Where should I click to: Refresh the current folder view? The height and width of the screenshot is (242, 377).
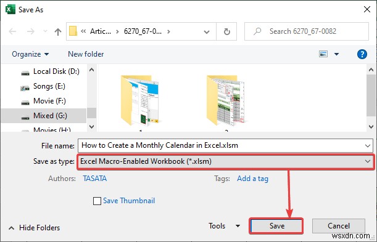[226, 31]
